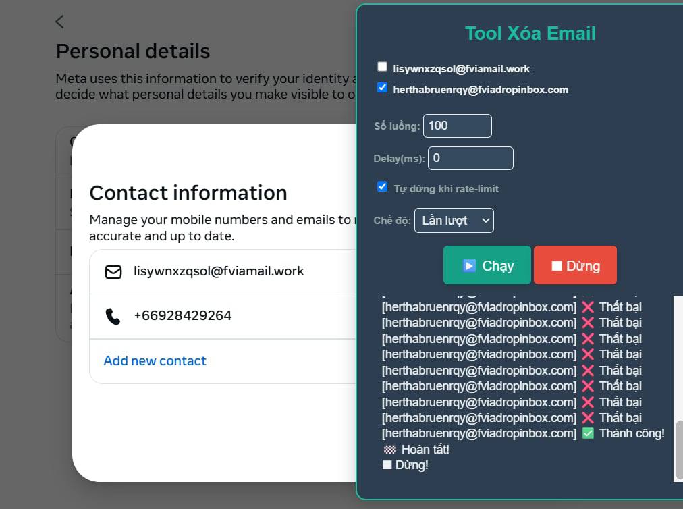Open the Chế độ dropdown
Image resolution: width=683 pixels, height=509 pixels.
coord(454,221)
